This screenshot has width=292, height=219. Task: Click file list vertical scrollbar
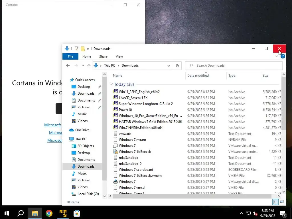[283, 103]
